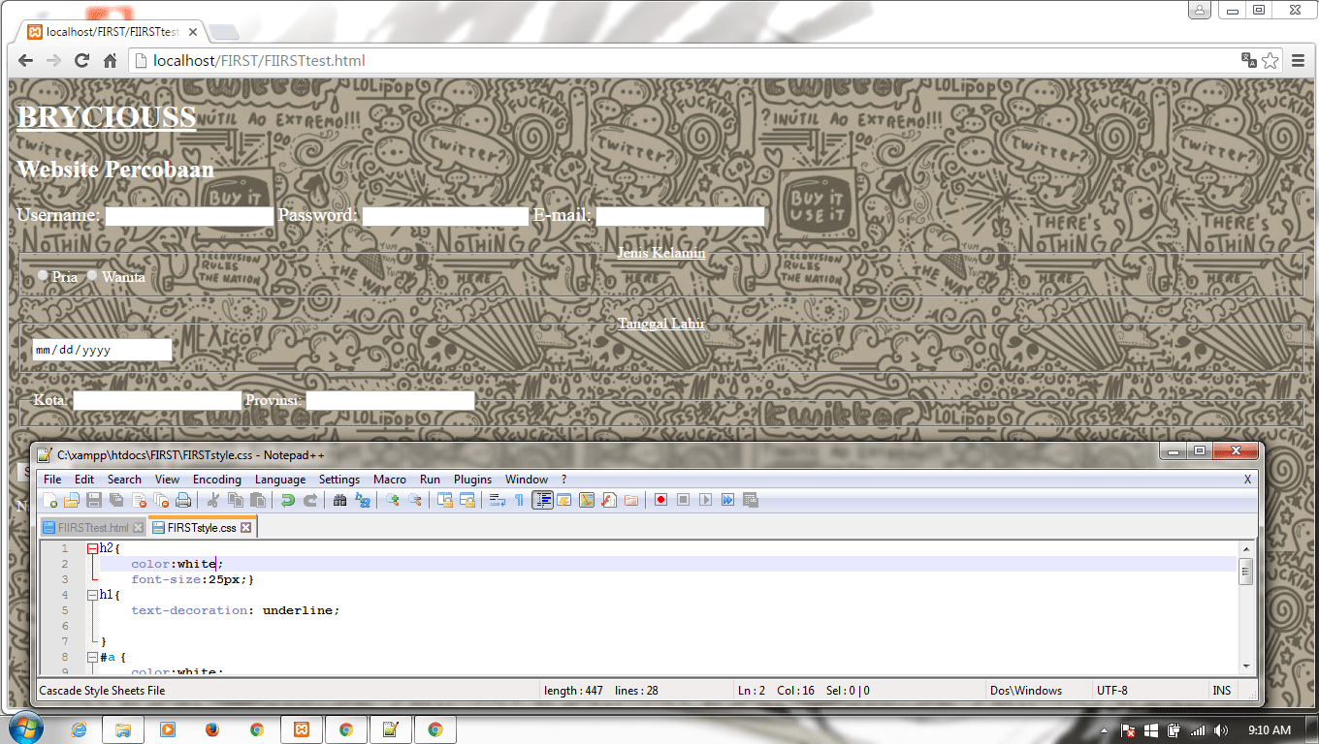
Task: Open the Macro menu
Action: coord(390,480)
